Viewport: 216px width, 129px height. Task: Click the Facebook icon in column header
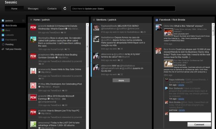156,20
